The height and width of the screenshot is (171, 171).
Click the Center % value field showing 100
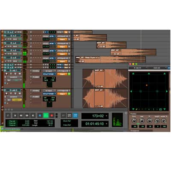[x=164, y=127]
